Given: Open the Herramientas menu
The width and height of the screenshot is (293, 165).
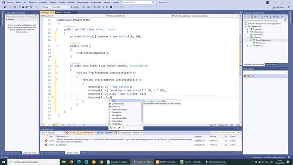Looking at the screenshot, I should (83, 2).
